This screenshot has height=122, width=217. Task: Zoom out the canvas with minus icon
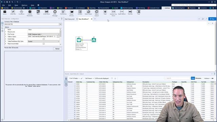[x=209, y=23]
